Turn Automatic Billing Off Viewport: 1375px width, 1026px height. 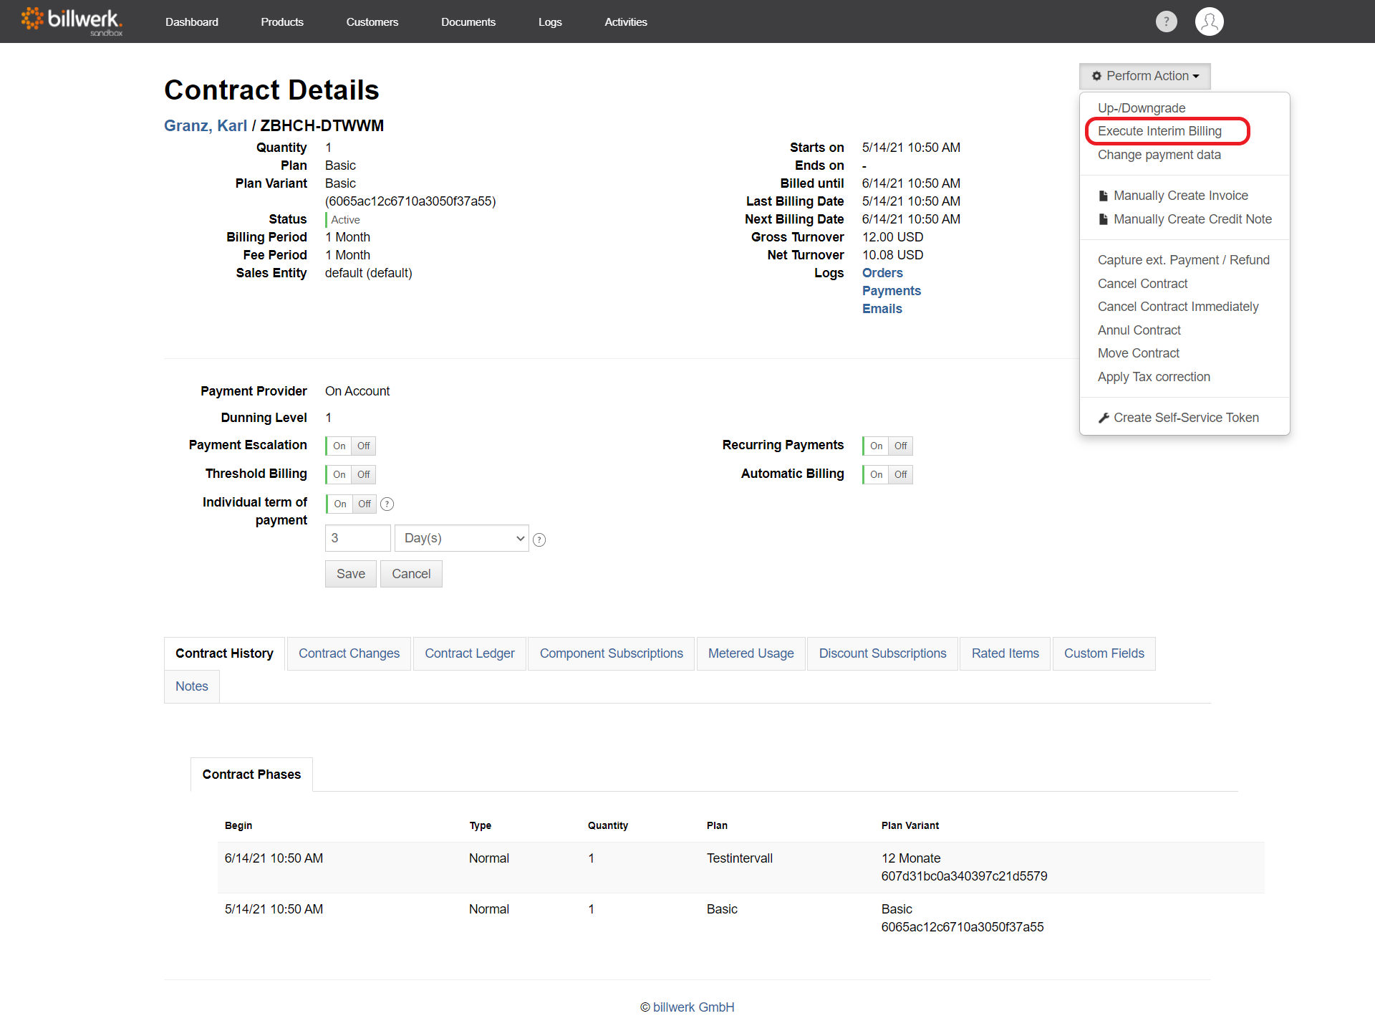tap(901, 474)
